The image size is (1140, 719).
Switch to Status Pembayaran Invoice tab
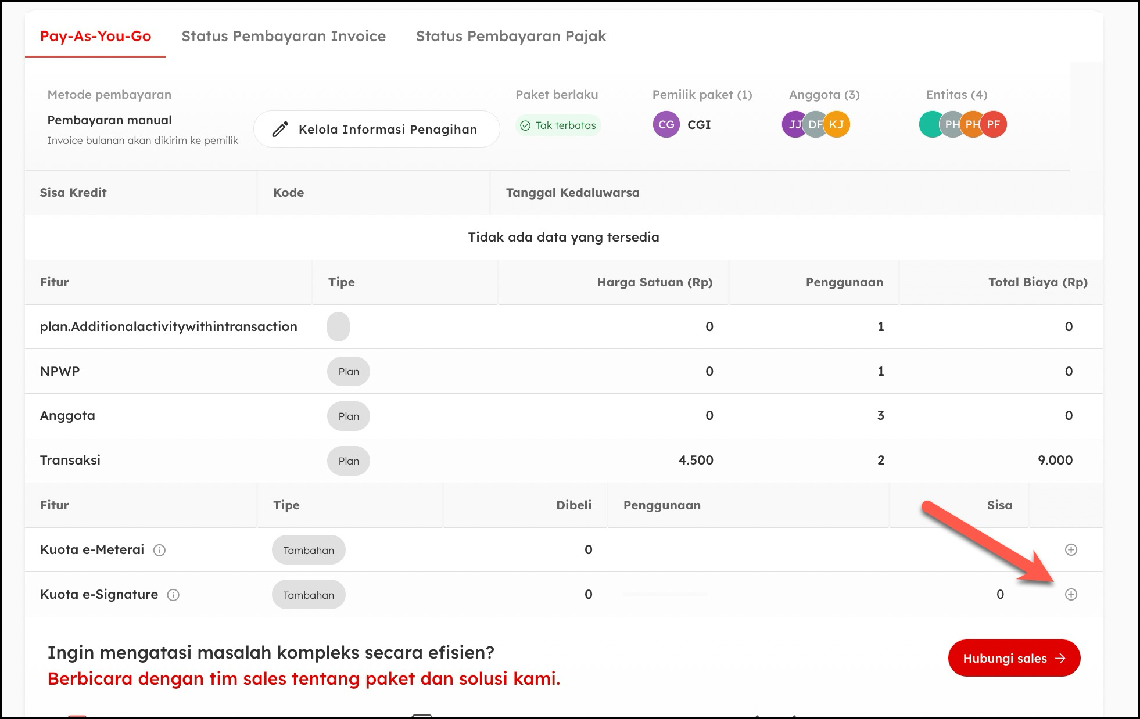[284, 36]
